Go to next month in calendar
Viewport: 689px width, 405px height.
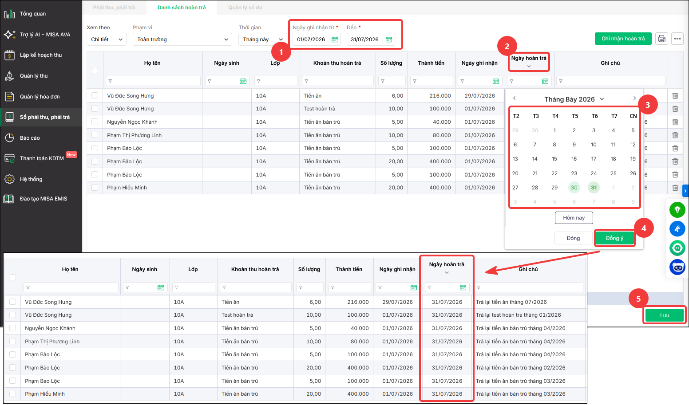click(634, 98)
